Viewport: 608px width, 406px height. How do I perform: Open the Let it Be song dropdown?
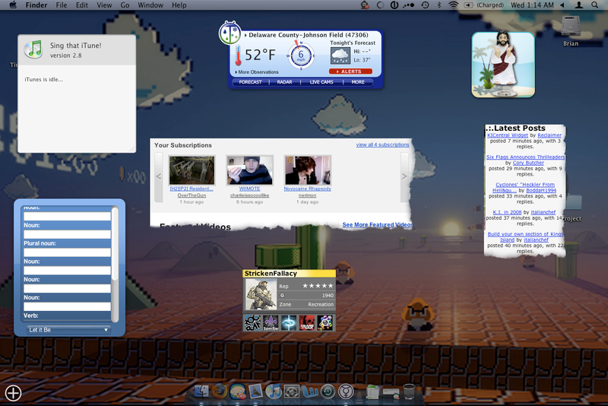pyautogui.click(x=68, y=330)
